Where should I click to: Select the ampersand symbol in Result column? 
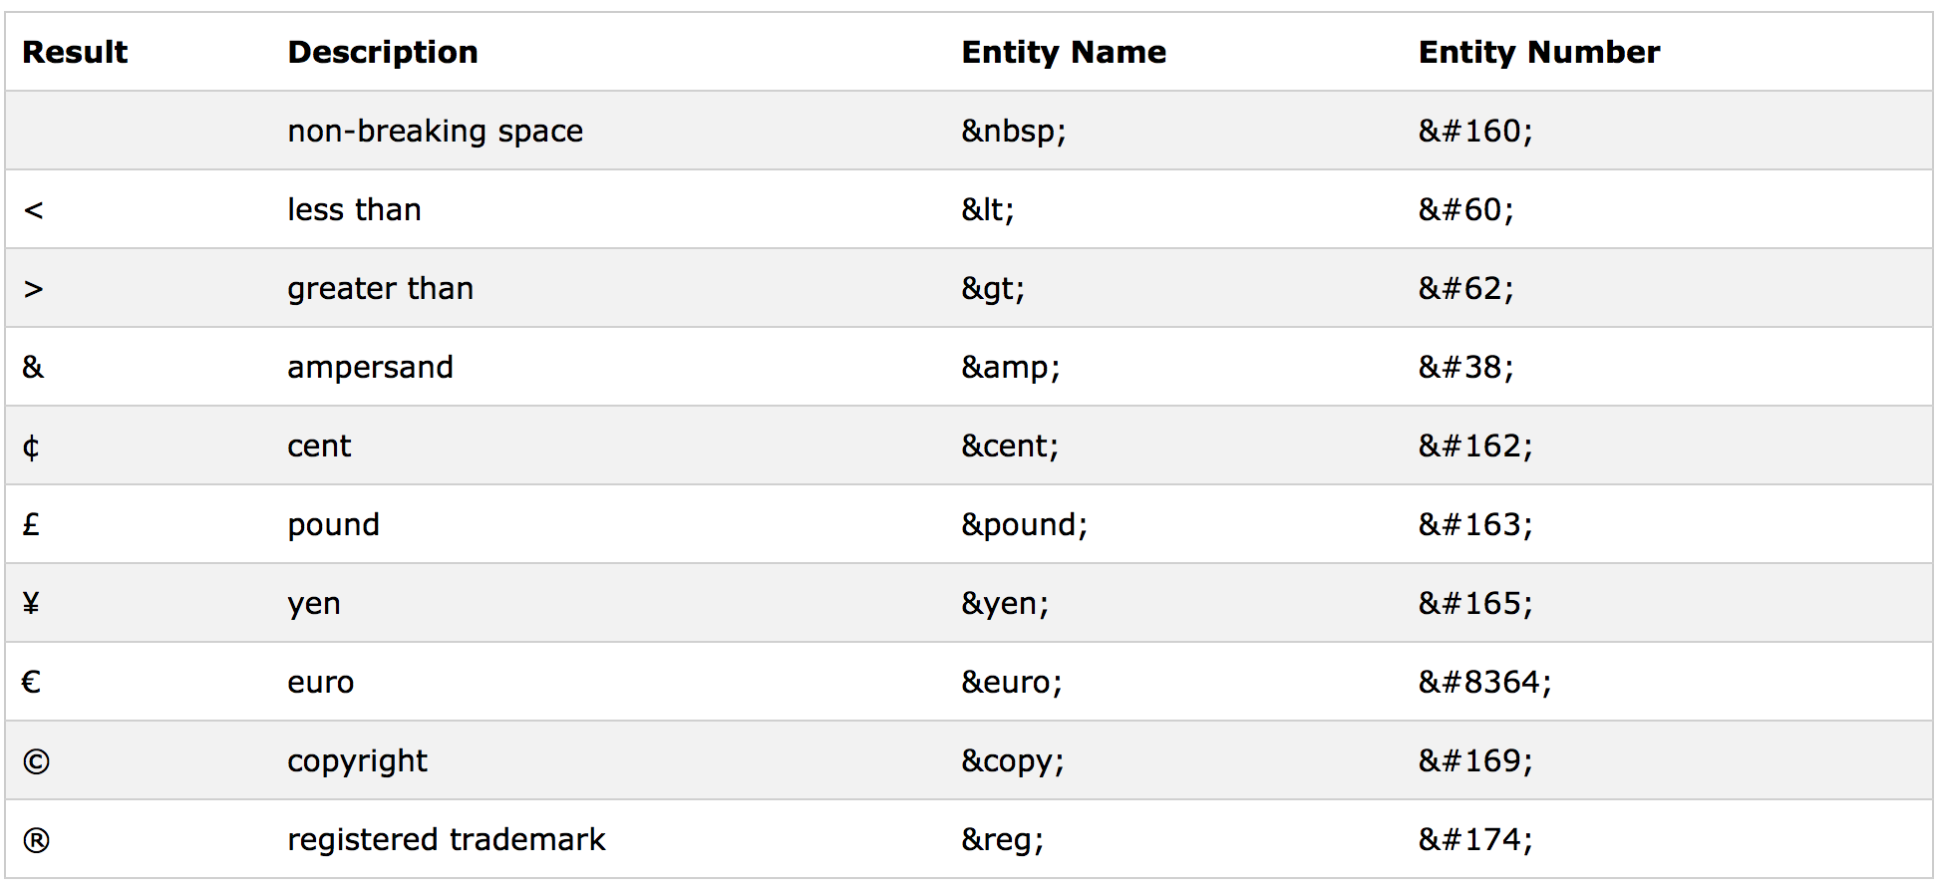coord(33,367)
